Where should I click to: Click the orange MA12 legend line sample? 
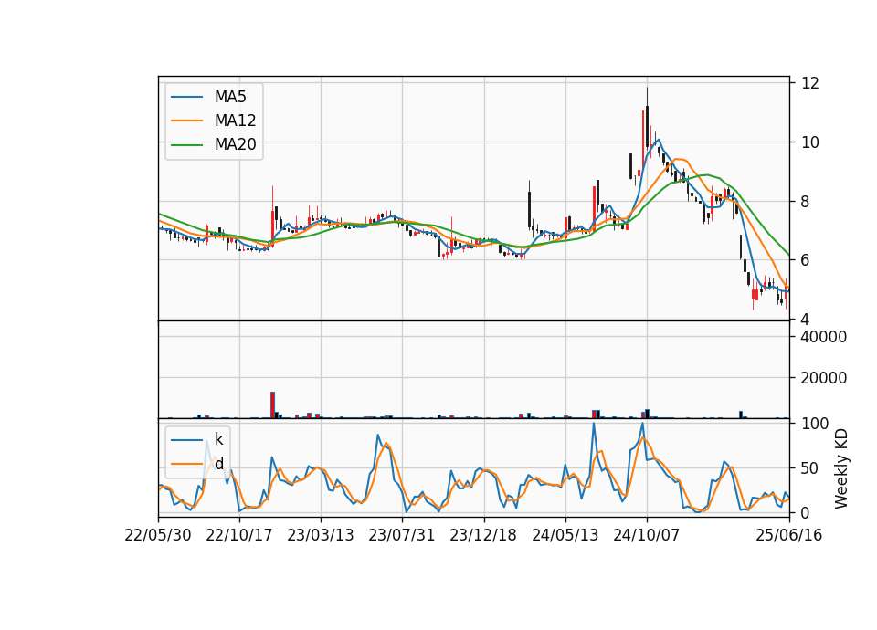point(187,121)
